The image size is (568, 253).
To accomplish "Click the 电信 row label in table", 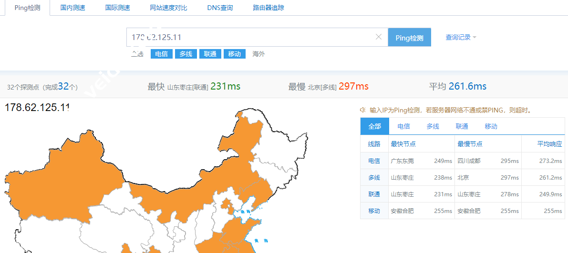I will pos(374,161).
